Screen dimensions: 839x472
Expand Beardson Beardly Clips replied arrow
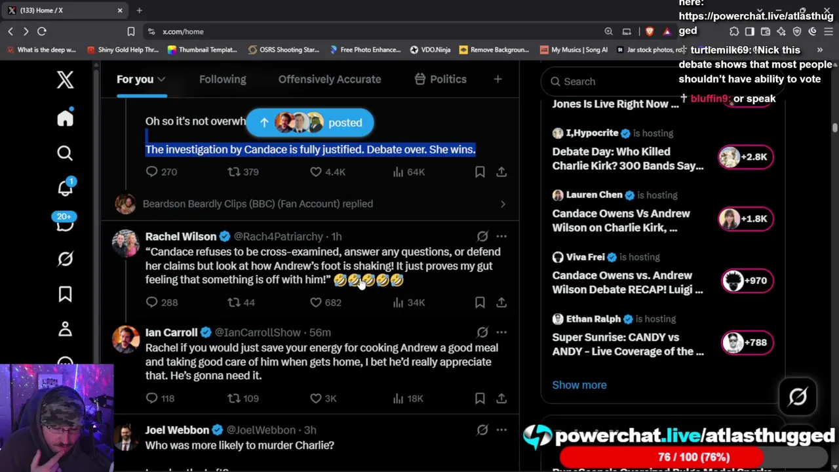click(x=503, y=204)
